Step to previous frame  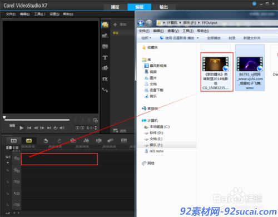click(36, 128)
